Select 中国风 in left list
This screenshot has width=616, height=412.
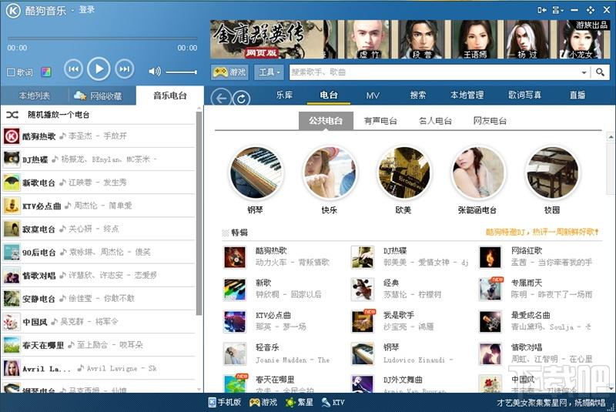pyautogui.click(x=99, y=321)
